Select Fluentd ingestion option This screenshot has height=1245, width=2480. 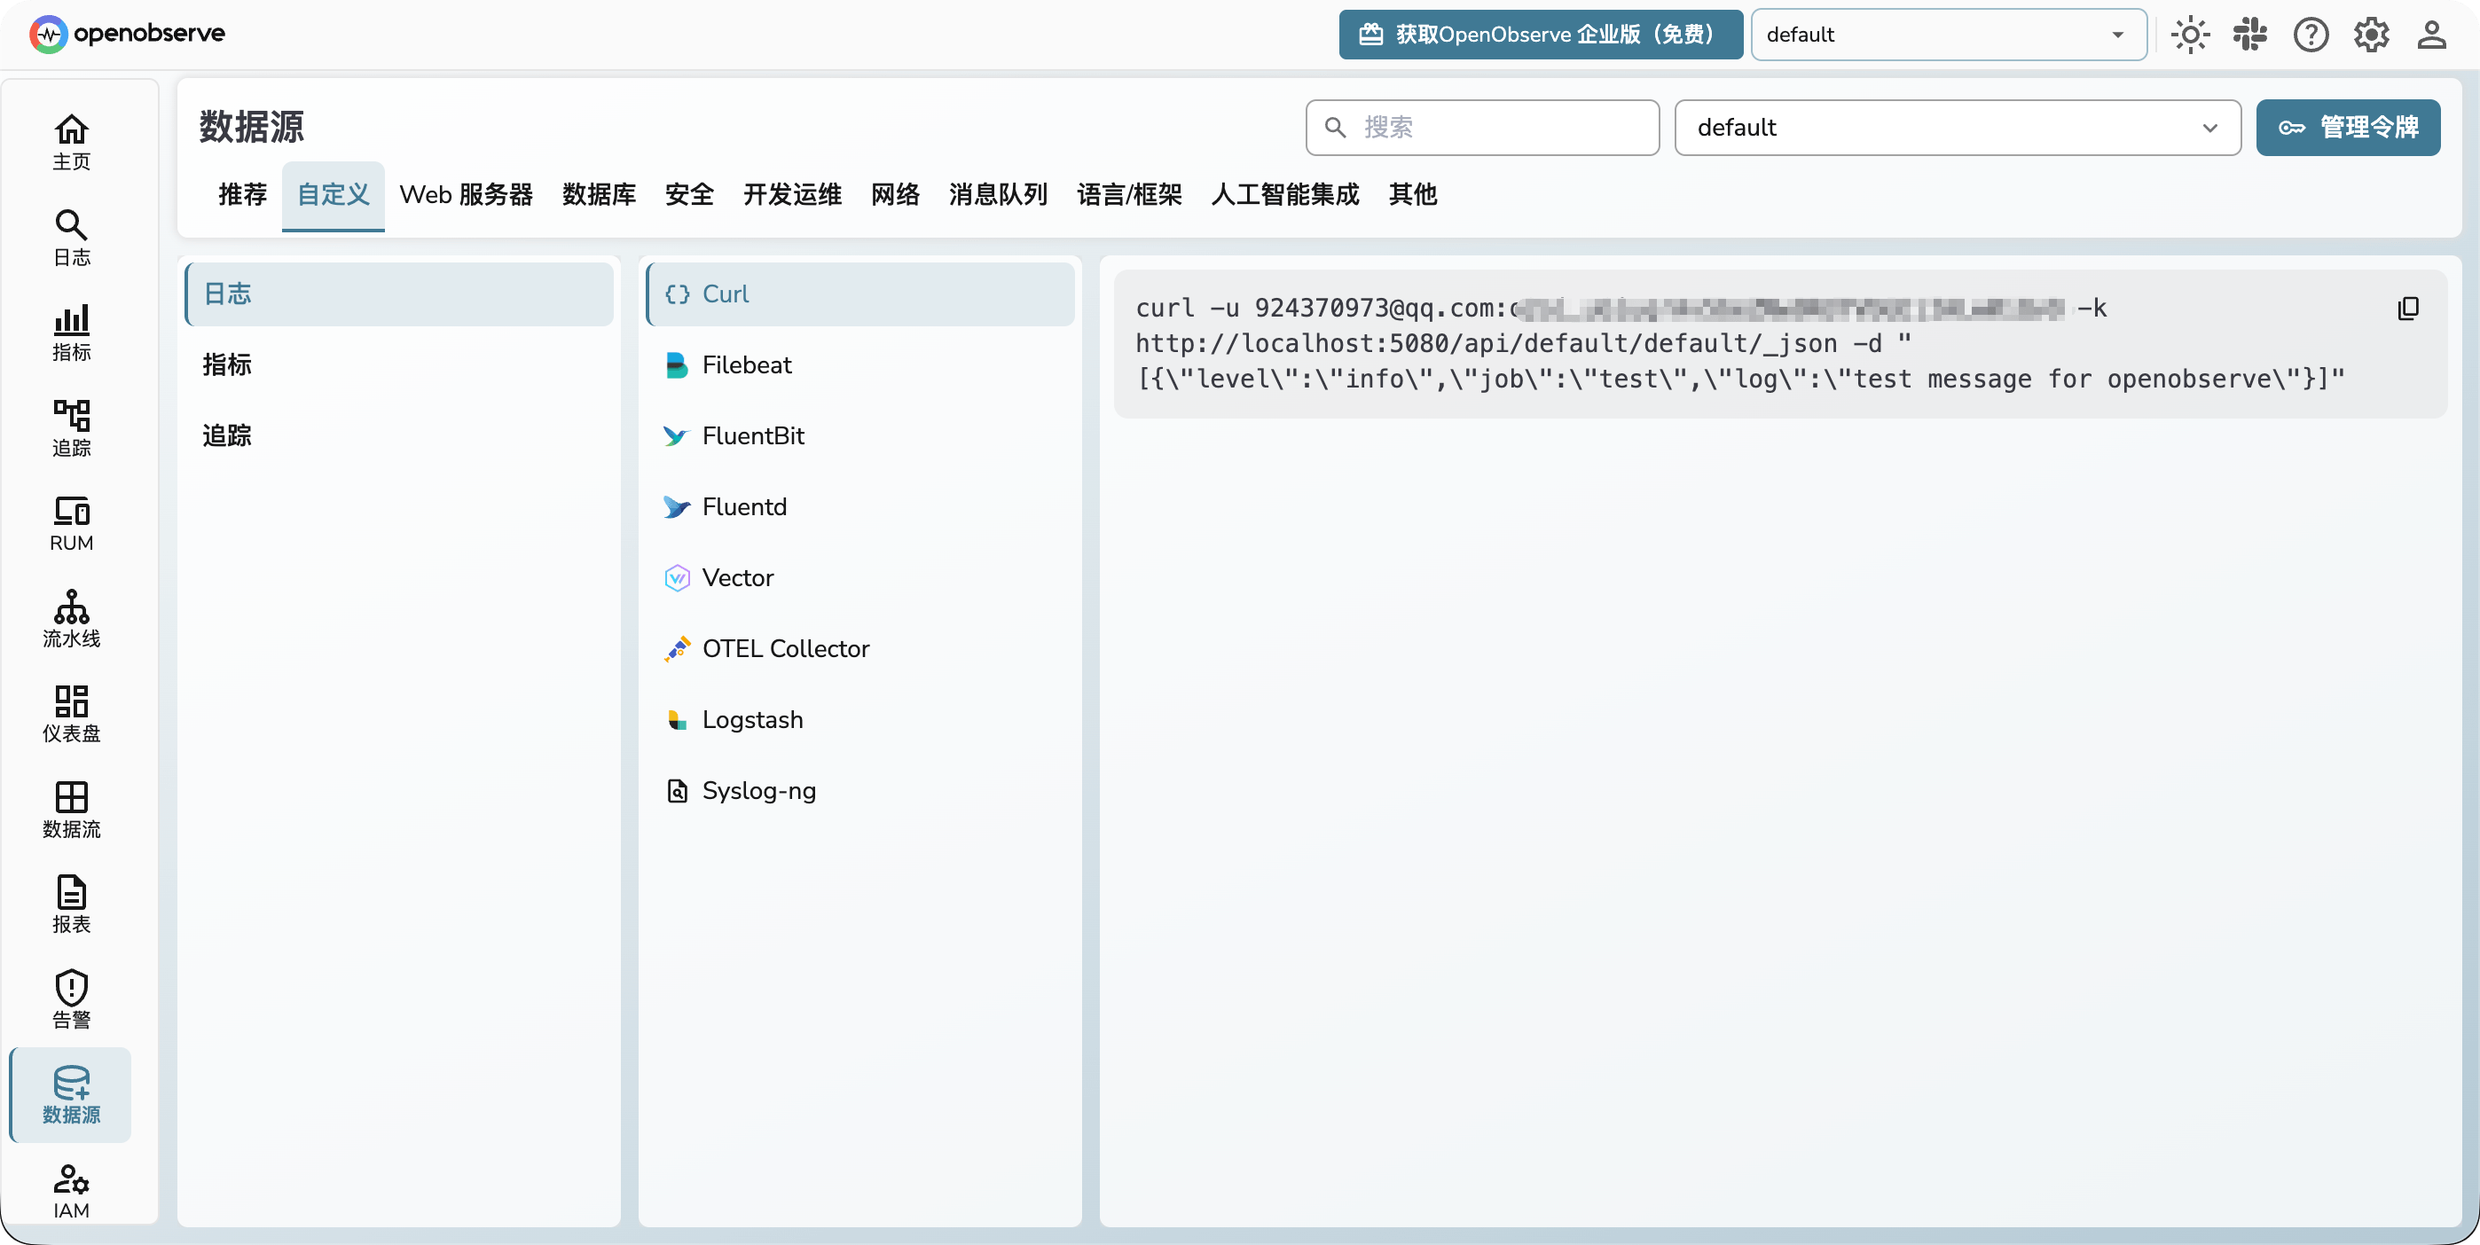pos(859,507)
